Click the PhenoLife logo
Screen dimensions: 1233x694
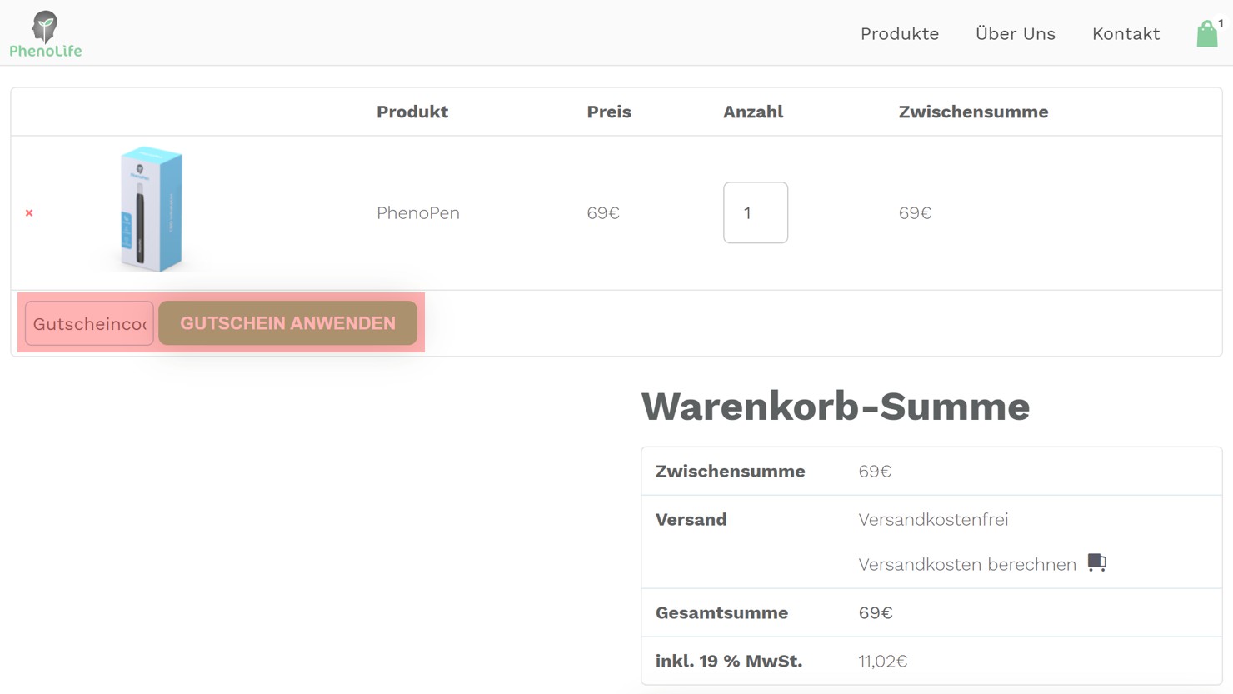[46, 34]
